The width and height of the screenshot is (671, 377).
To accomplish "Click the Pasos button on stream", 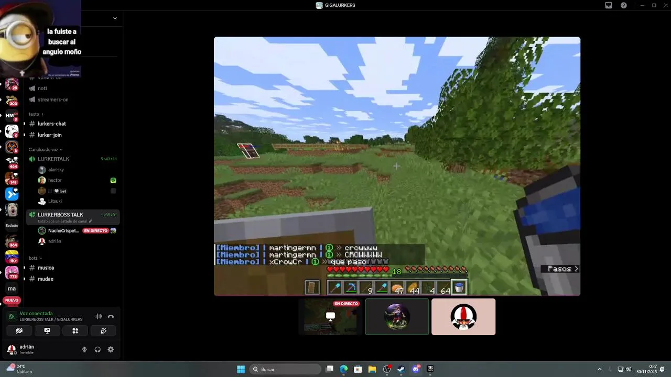I will 561,269.
